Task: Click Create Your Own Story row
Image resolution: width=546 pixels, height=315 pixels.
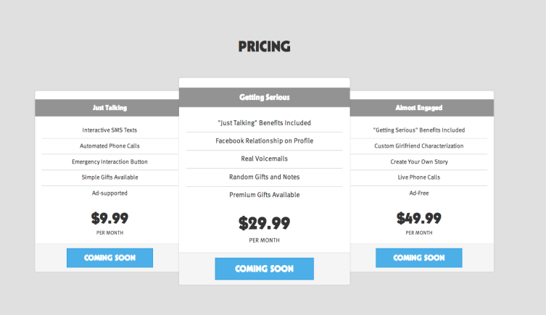Action: coord(419,161)
